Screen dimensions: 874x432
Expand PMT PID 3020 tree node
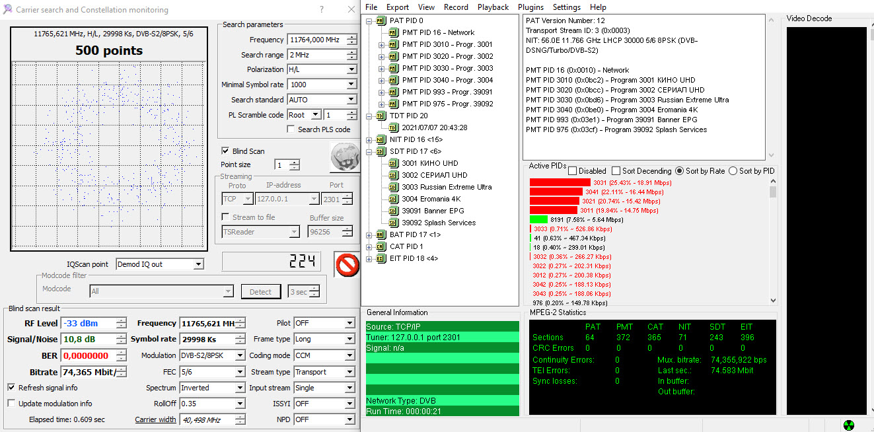(382, 56)
